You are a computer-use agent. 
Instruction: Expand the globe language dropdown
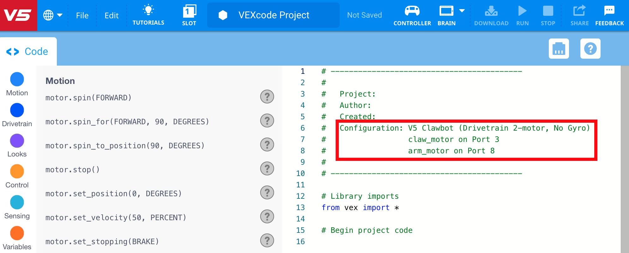click(x=52, y=15)
